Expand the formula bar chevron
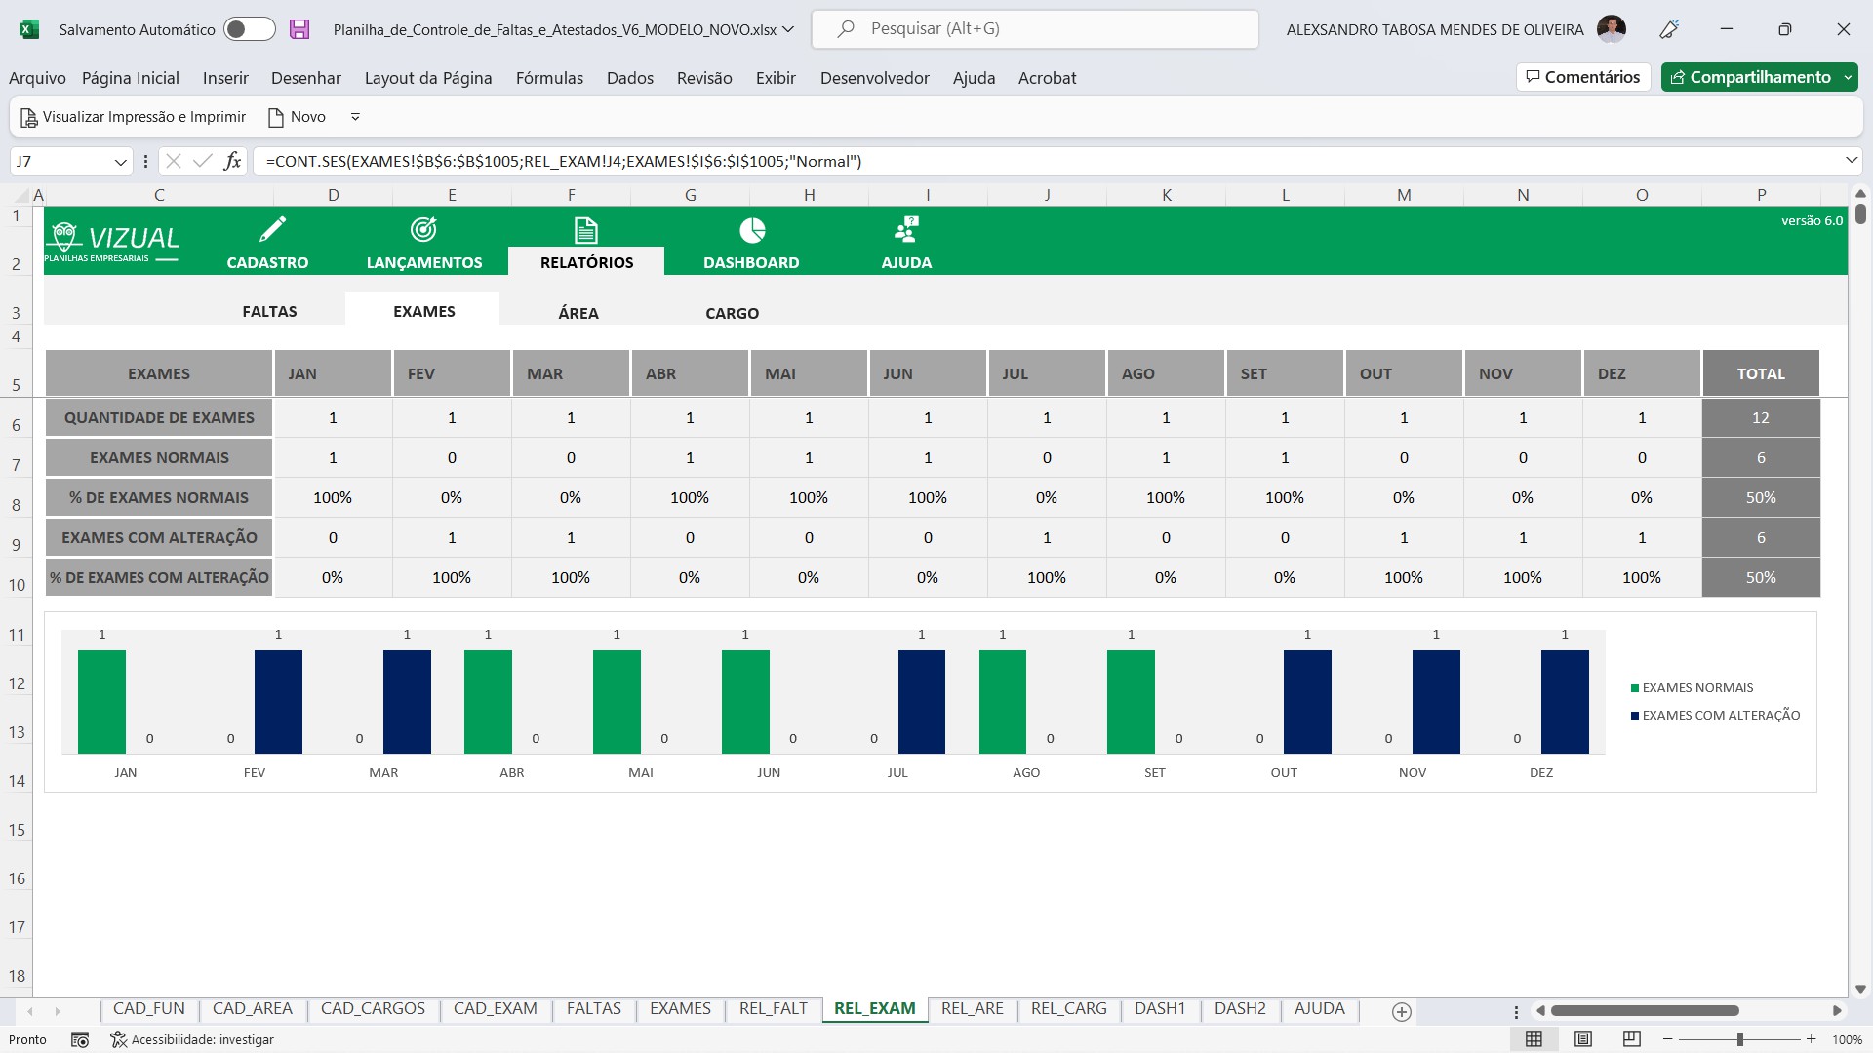Screen dimensions: 1873x1053 1851,161
